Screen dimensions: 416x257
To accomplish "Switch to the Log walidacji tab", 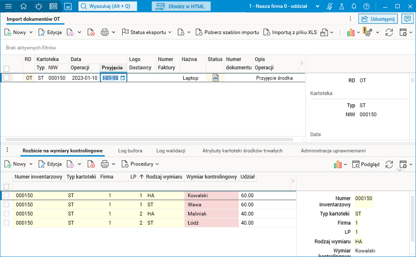I will point(171,151).
